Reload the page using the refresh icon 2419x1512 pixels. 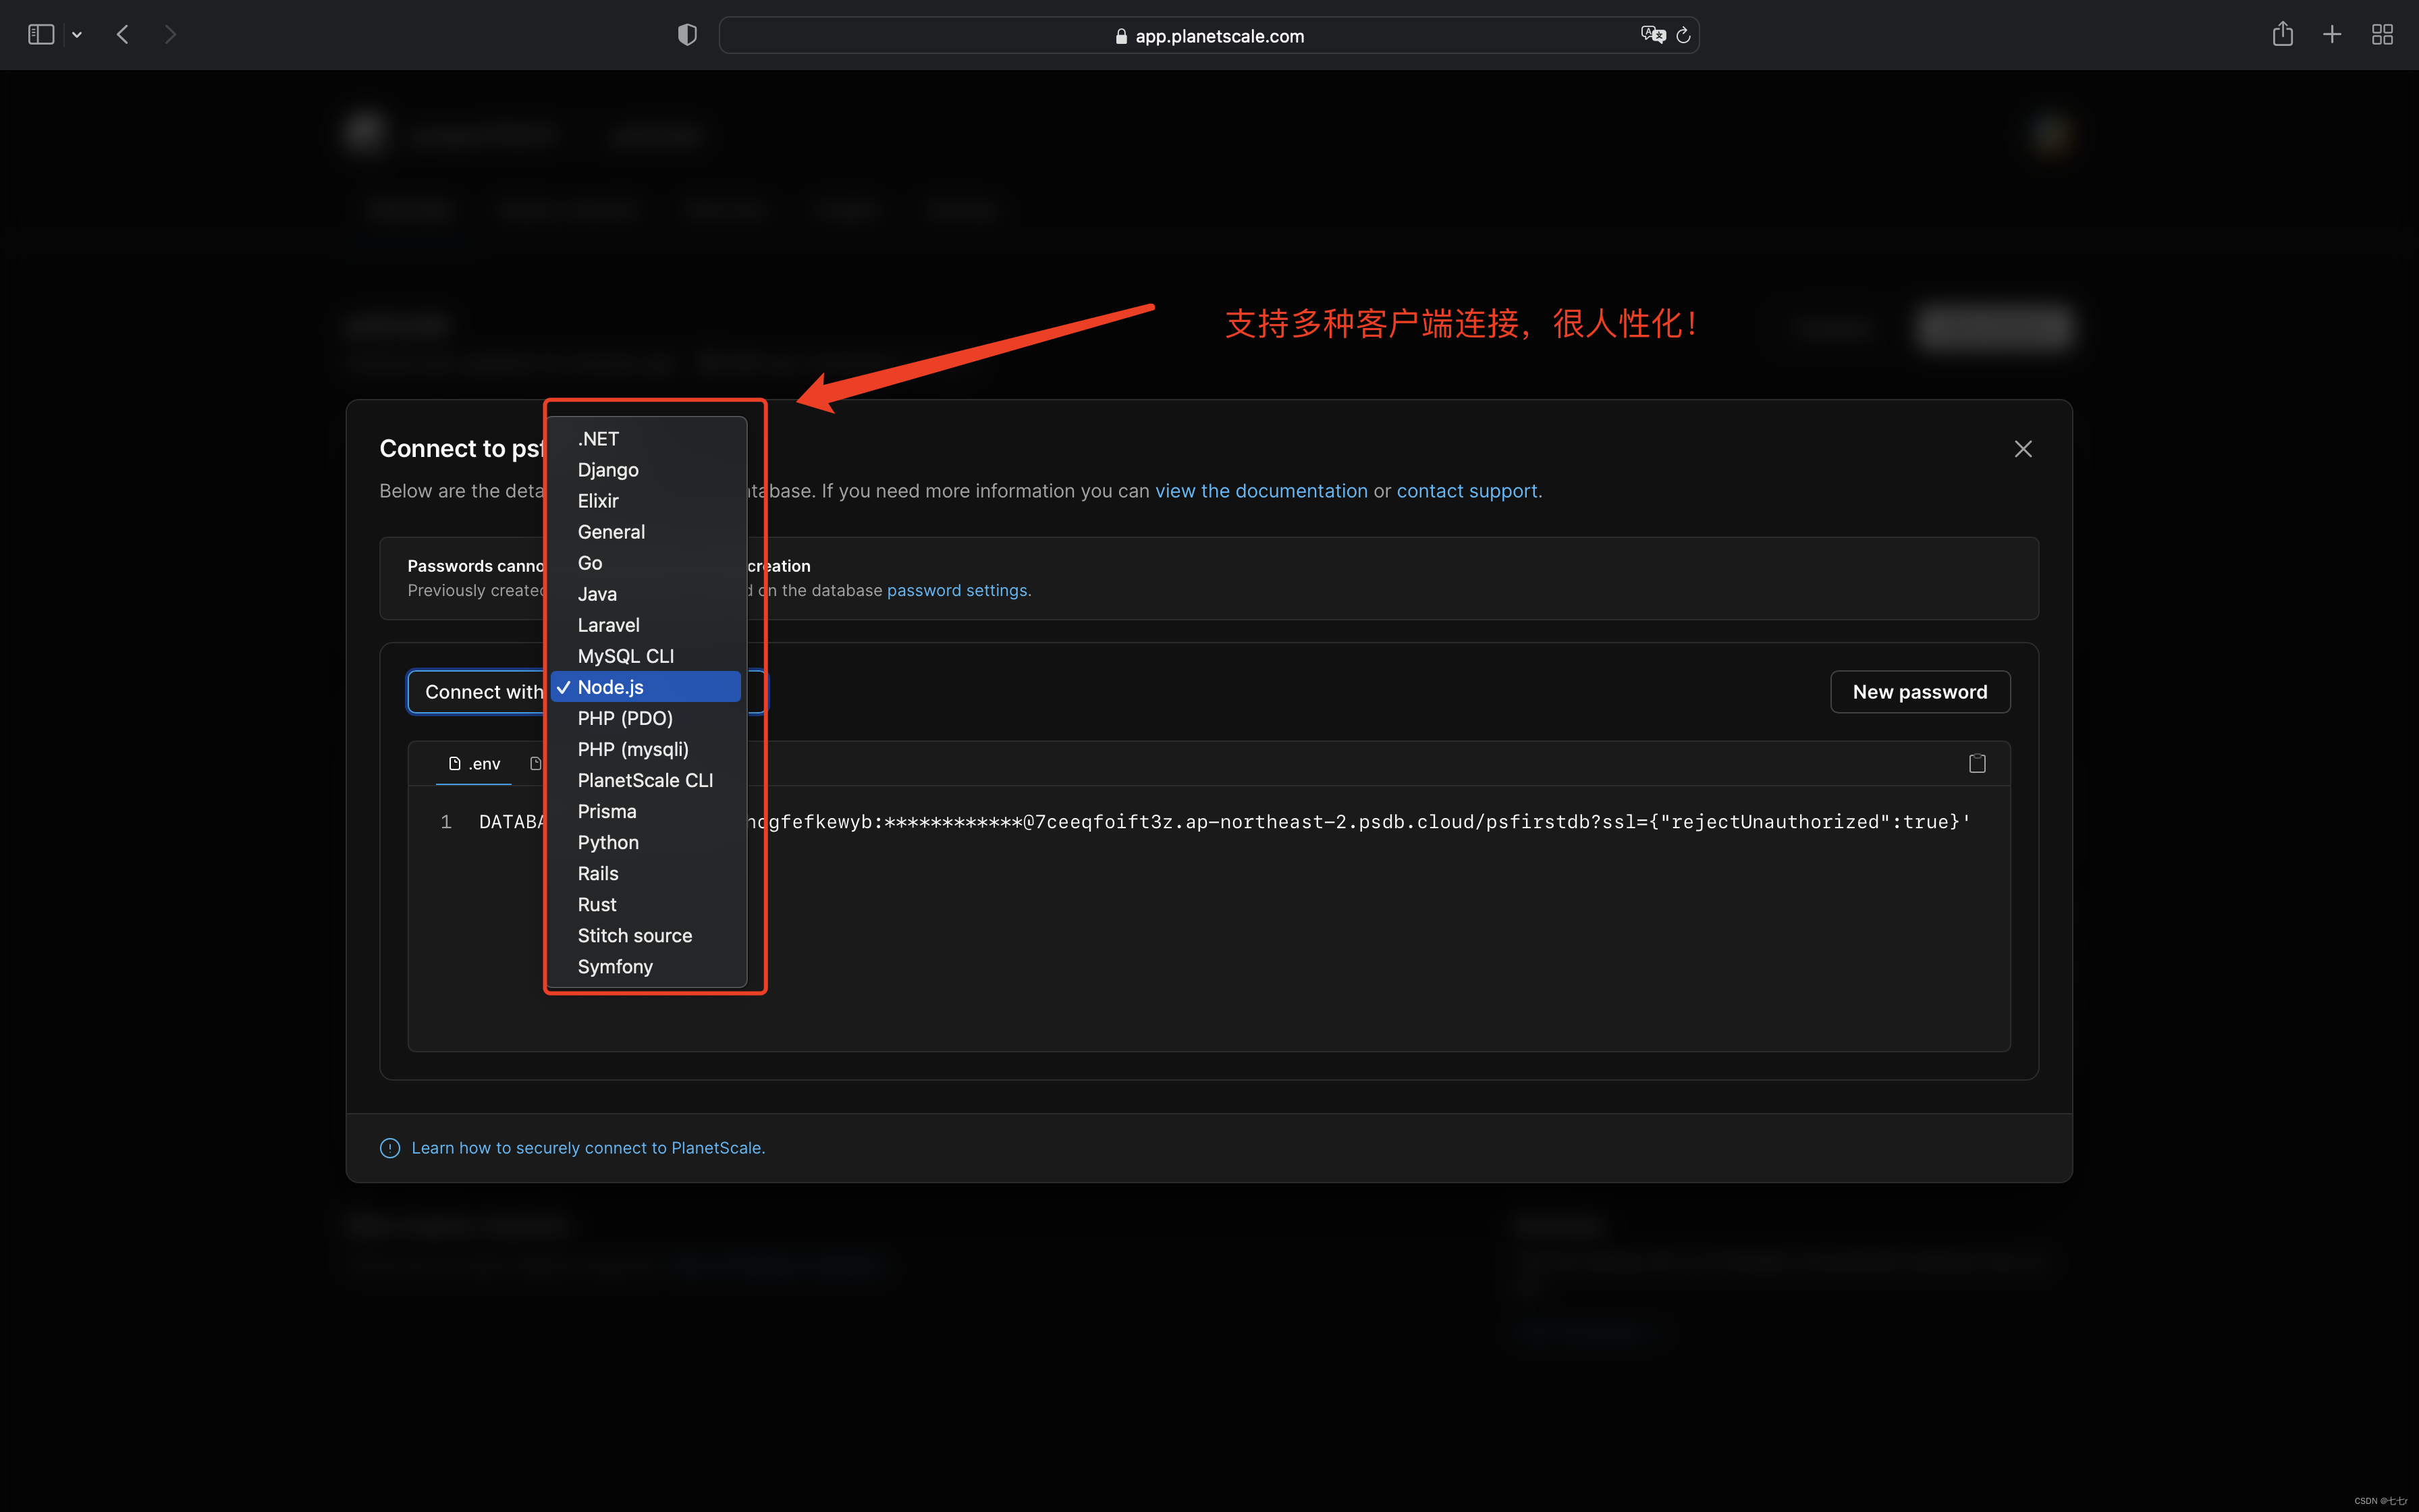point(1683,36)
